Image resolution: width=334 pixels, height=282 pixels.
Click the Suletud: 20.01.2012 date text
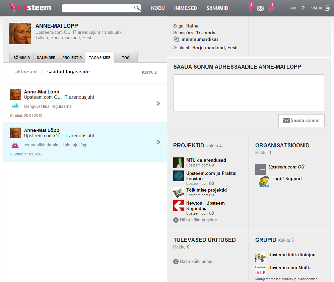(26, 116)
